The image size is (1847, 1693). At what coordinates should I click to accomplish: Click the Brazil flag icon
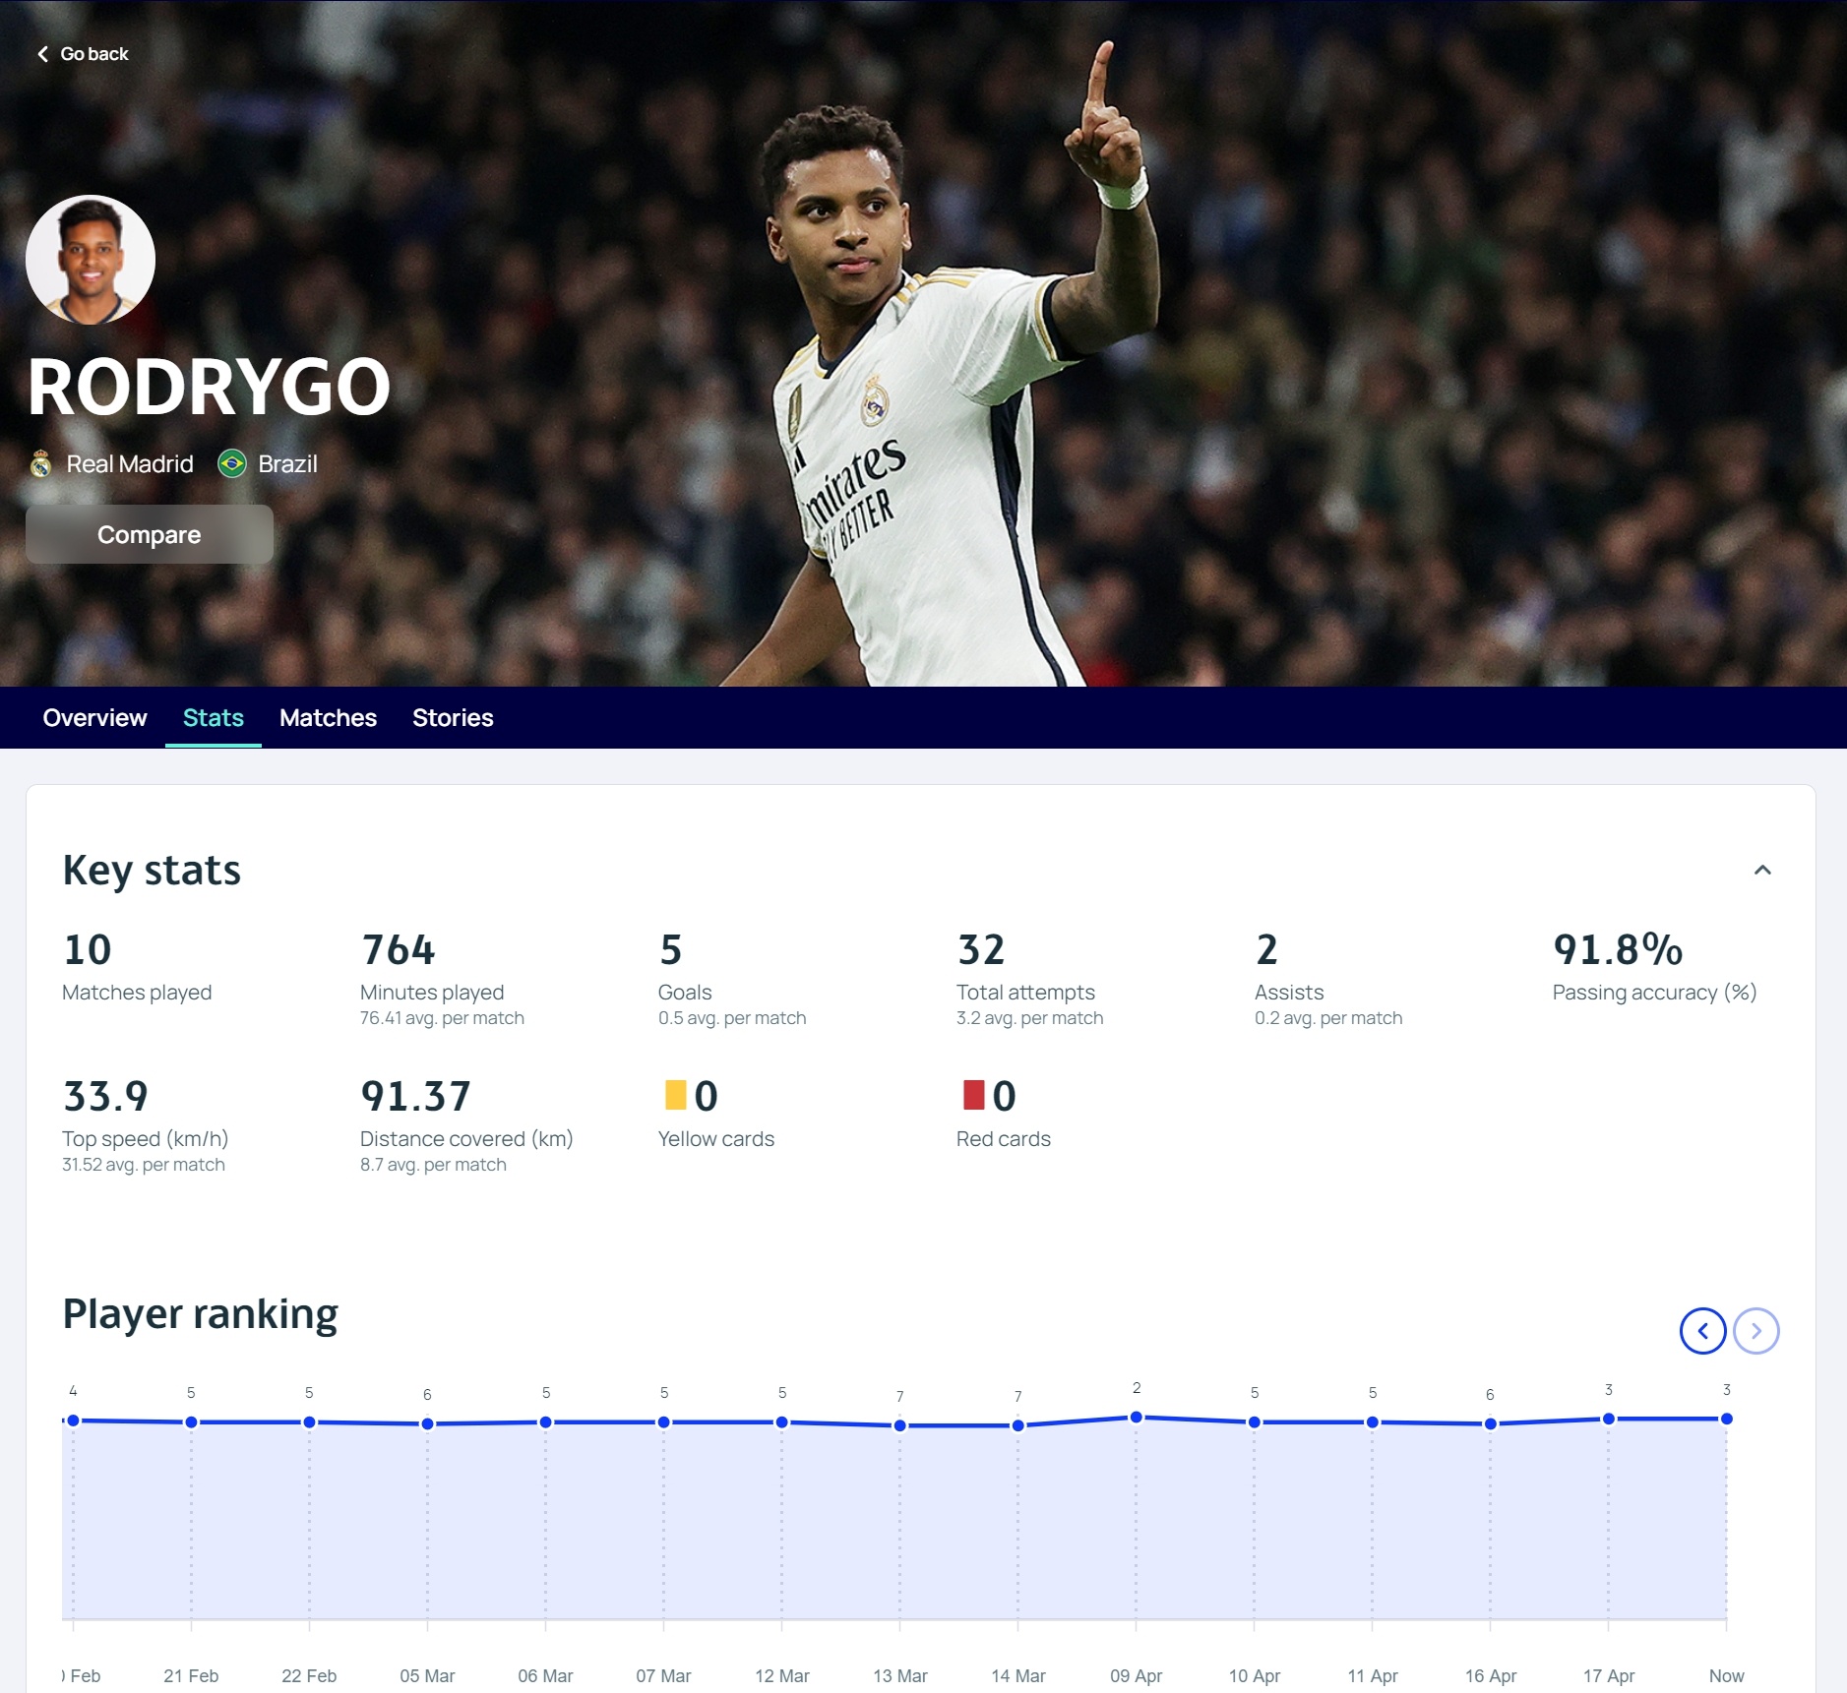point(232,463)
